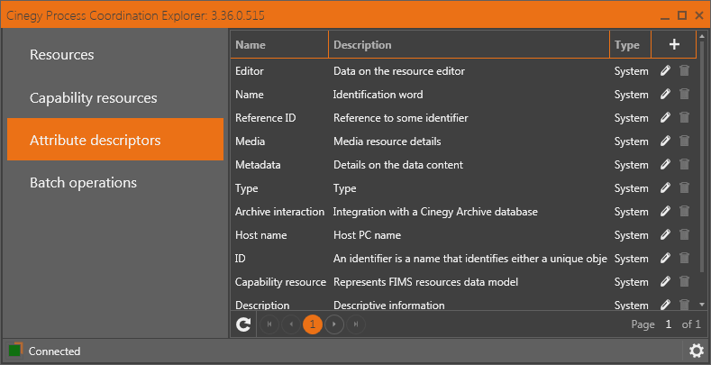Delete the Archive interaction descriptor

[x=684, y=211]
